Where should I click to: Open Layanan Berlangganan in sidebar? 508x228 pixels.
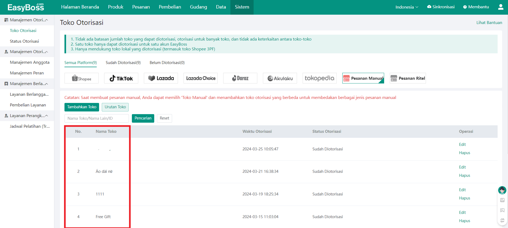coord(29,94)
